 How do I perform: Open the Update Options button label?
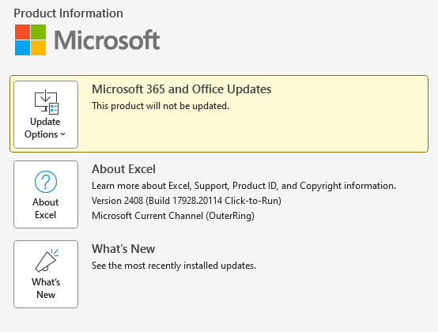(45, 128)
